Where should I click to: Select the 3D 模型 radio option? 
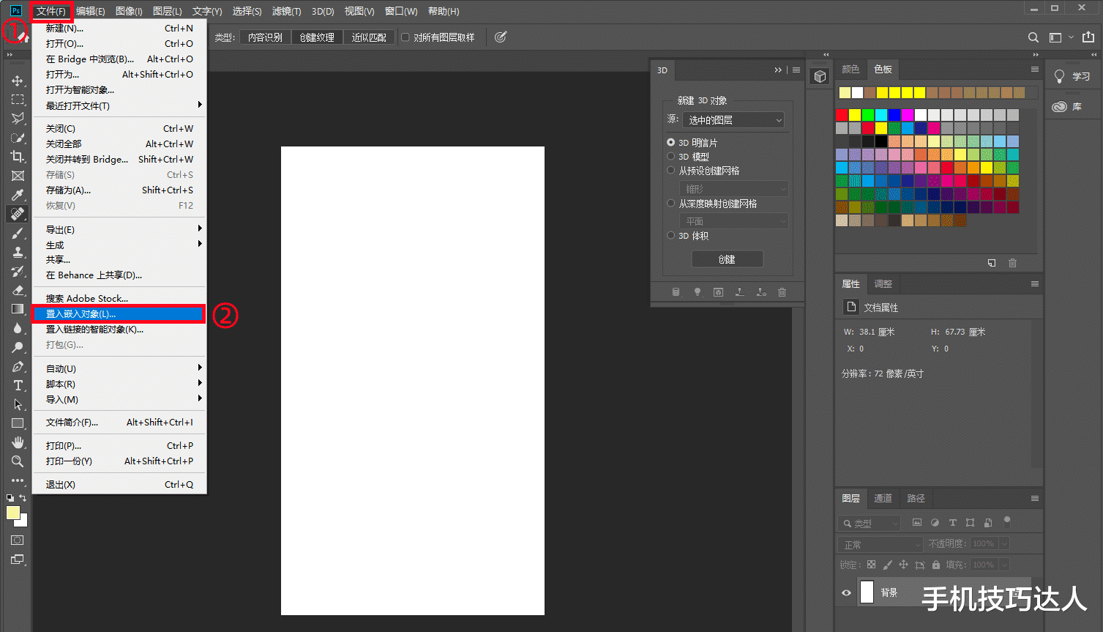point(670,157)
